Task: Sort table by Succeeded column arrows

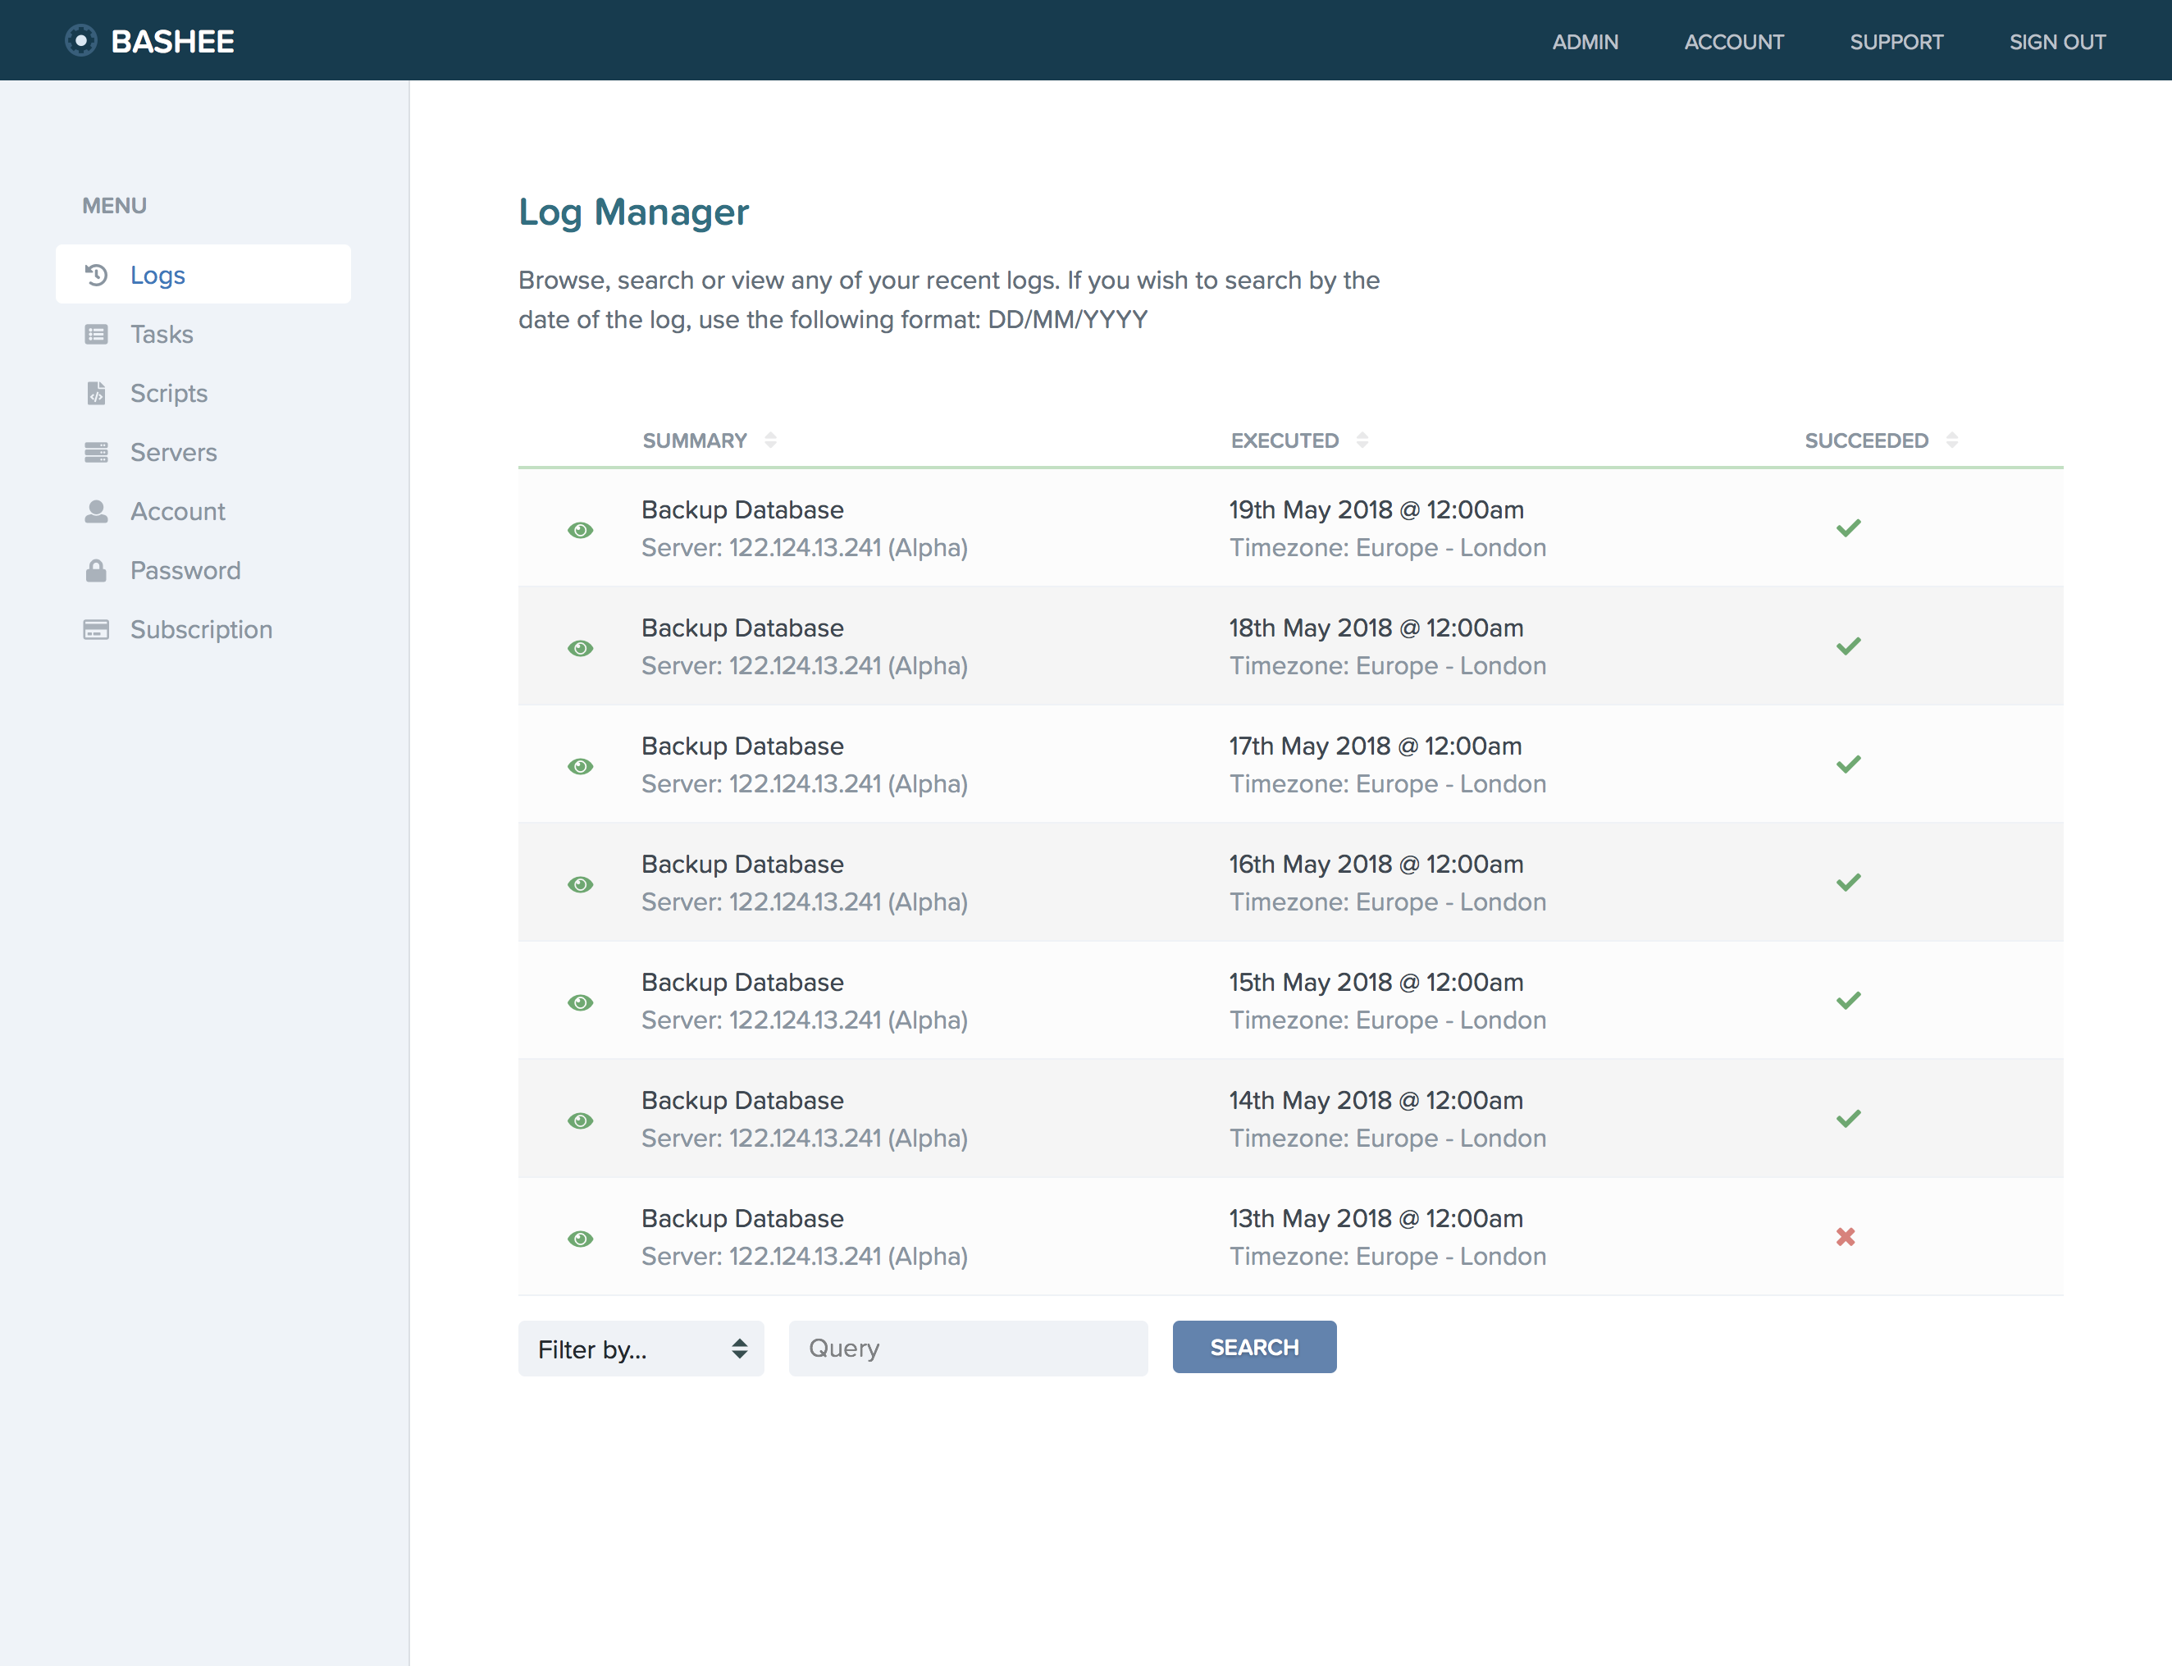Action: (1951, 440)
